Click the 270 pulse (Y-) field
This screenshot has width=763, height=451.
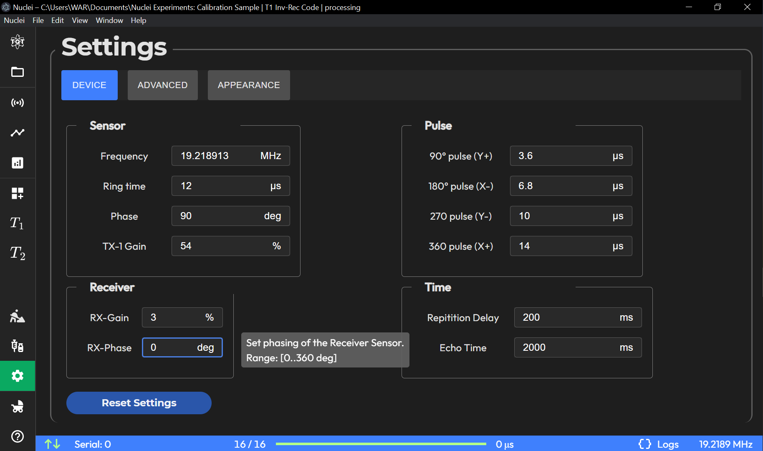571,216
